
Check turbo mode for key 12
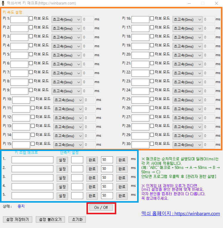point(33,117)
